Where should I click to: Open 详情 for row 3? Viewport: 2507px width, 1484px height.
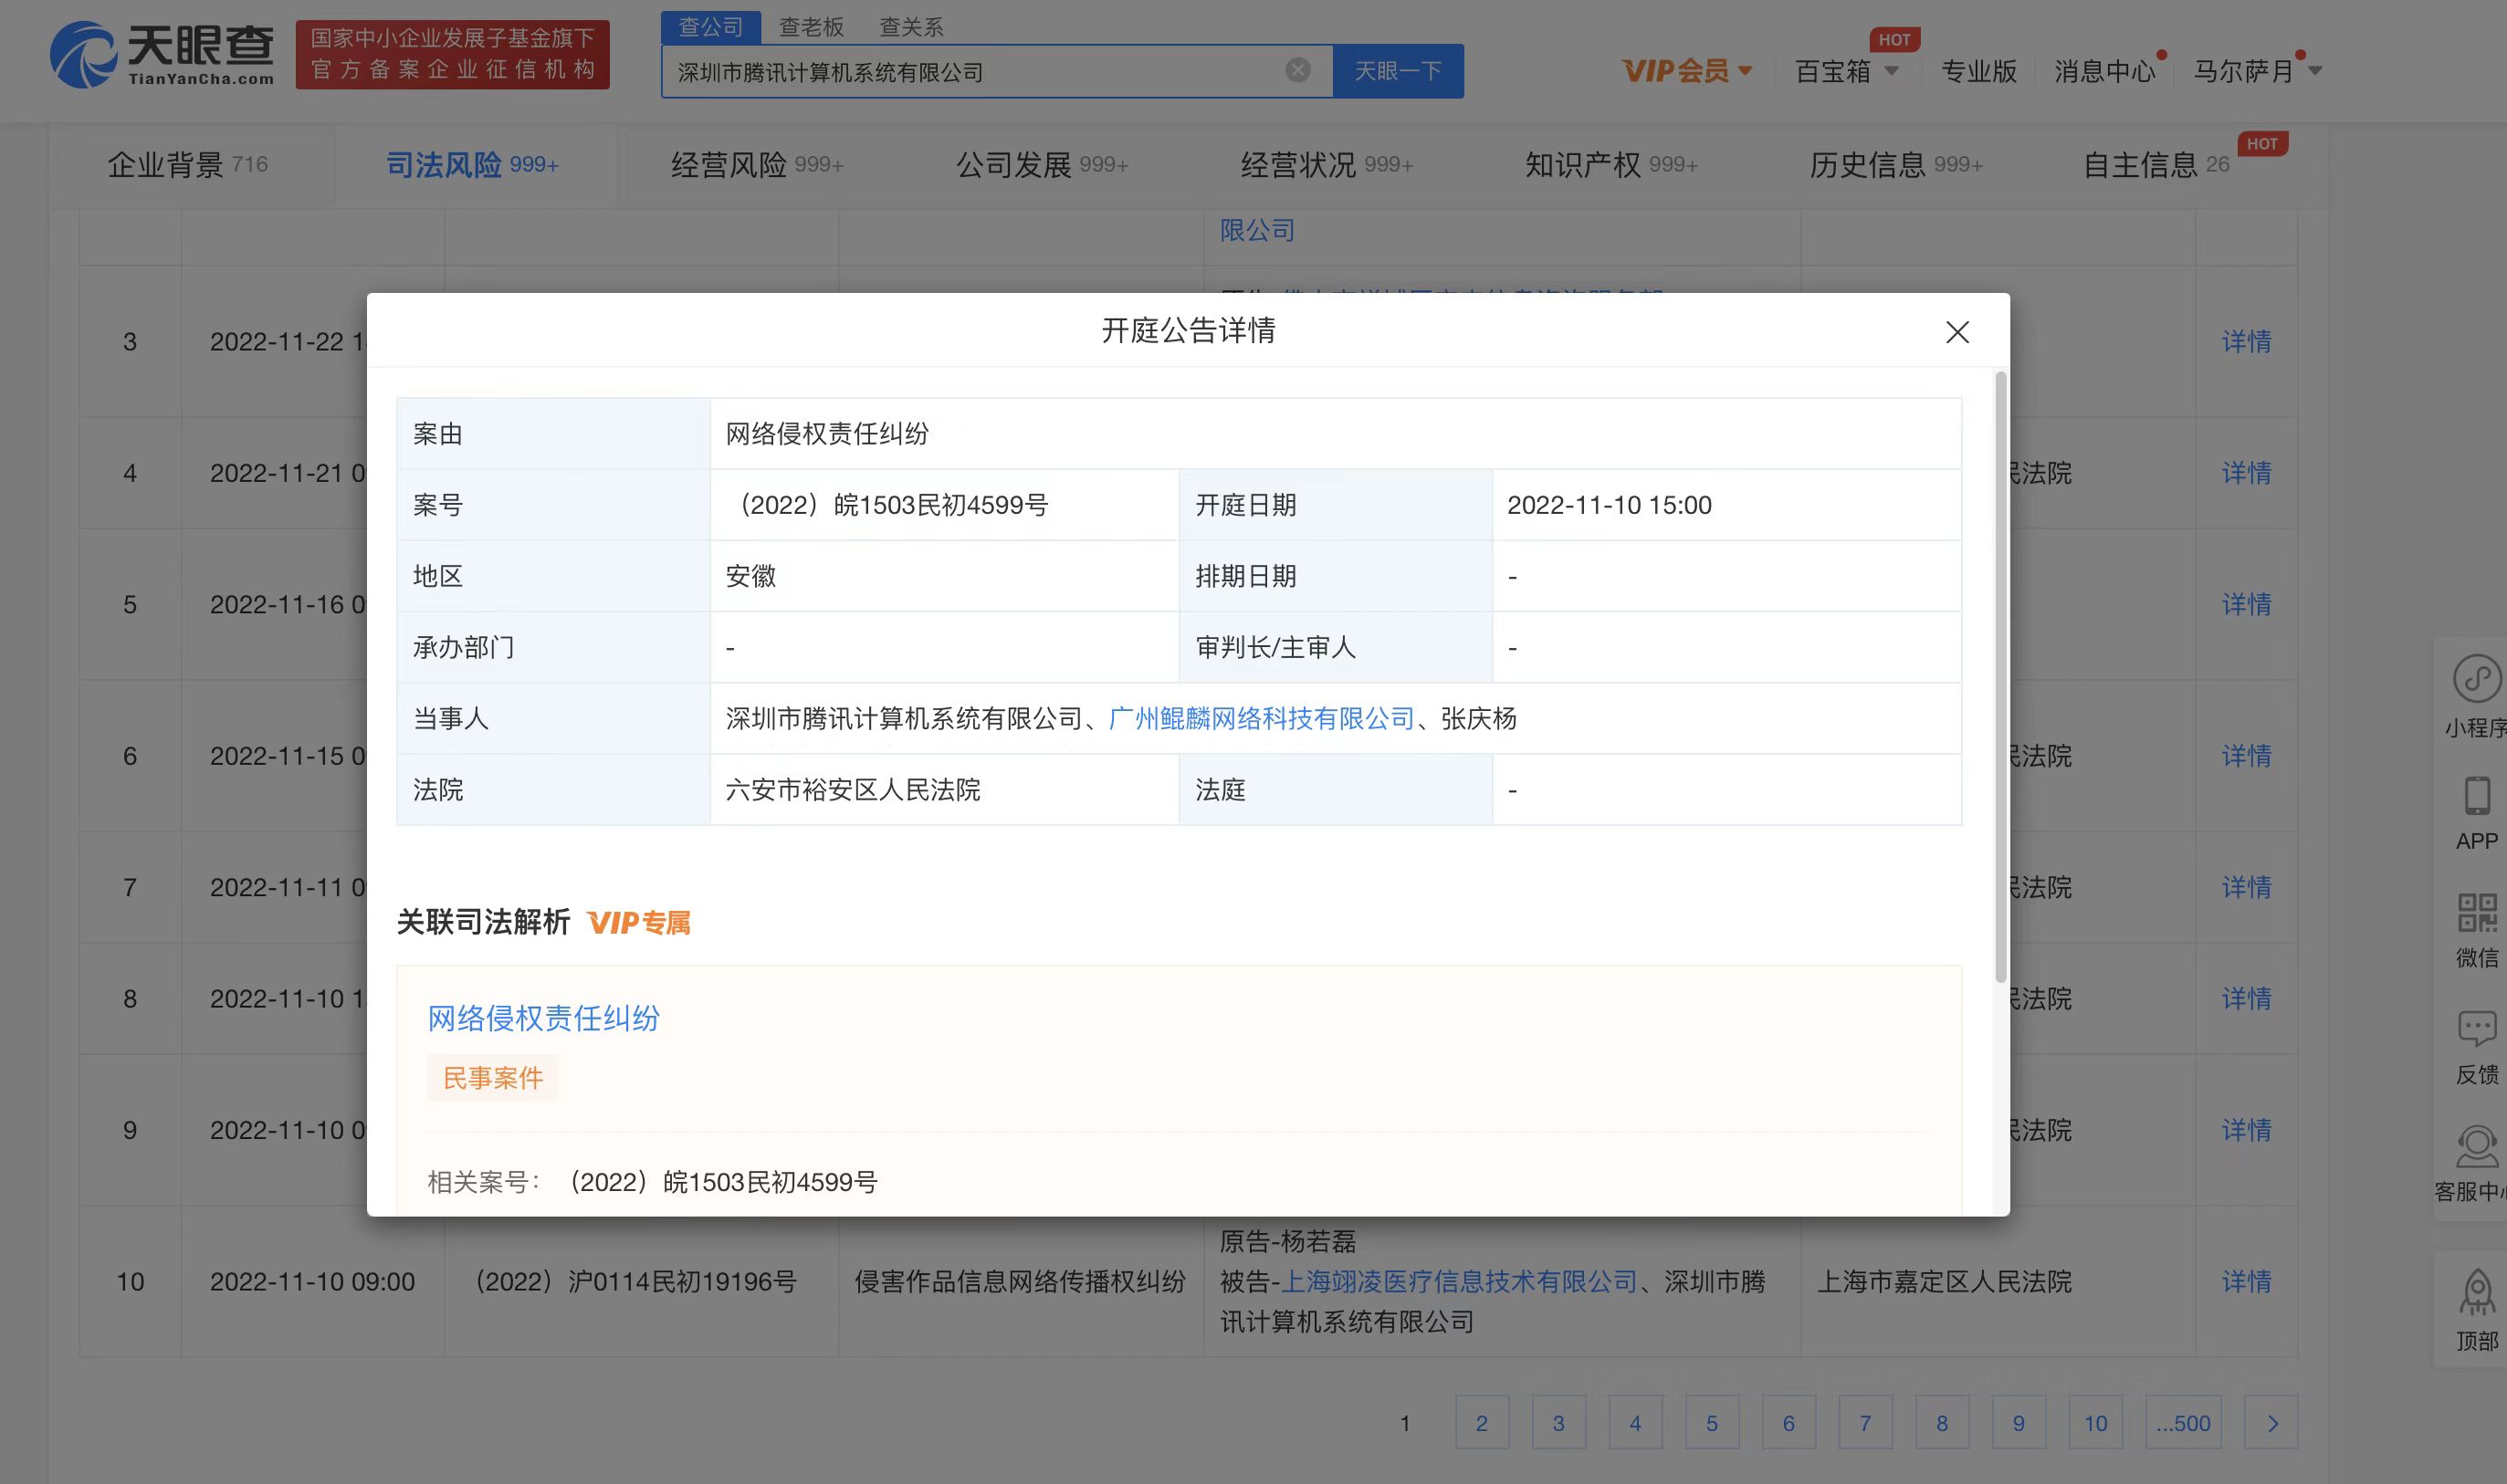click(2246, 341)
